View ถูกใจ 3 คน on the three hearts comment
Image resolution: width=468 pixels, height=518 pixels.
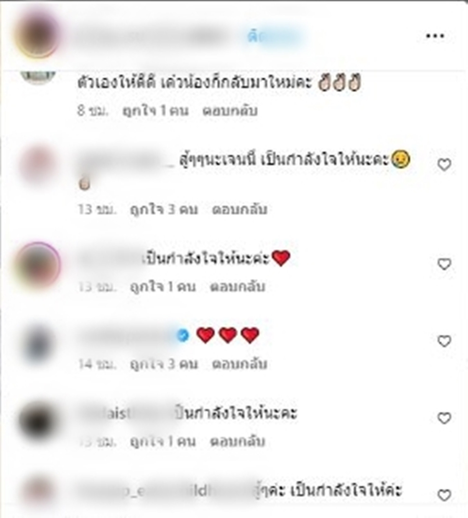tap(164, 364)
